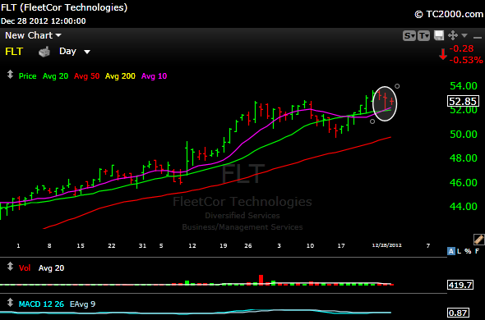The image size is (485, 320).
Task: Click the date axis label 12
Action: click(192, 246)
